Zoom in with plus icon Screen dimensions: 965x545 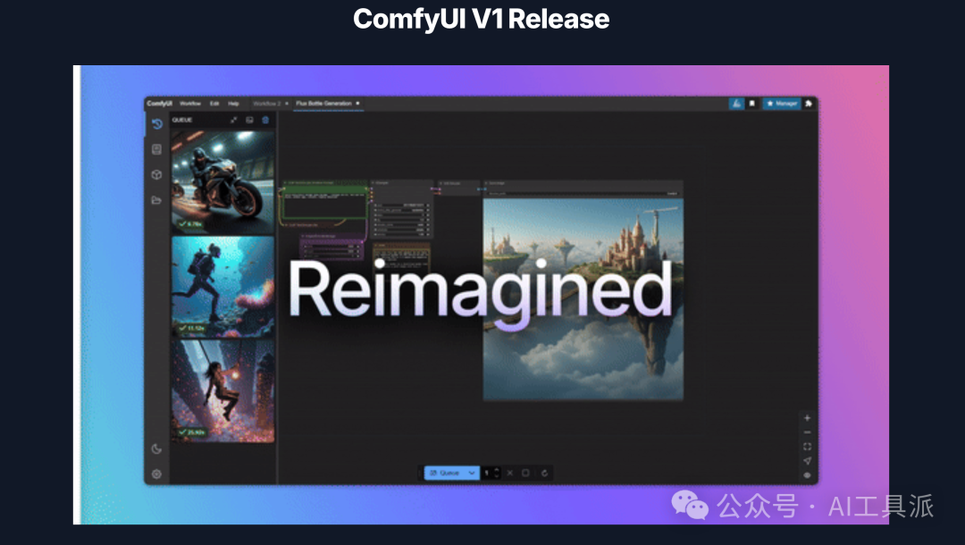[808, 417]
